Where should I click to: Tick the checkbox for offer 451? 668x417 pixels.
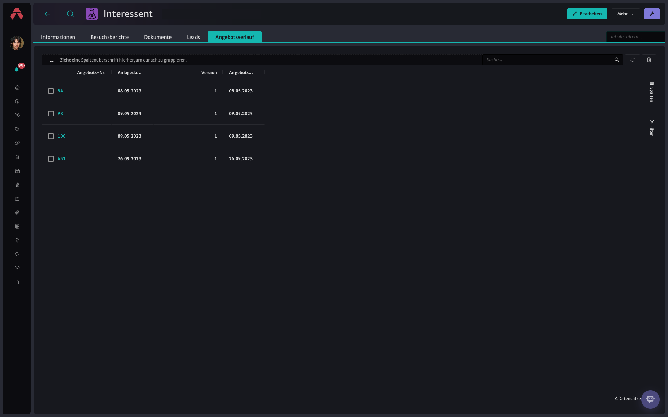[51, 159]
